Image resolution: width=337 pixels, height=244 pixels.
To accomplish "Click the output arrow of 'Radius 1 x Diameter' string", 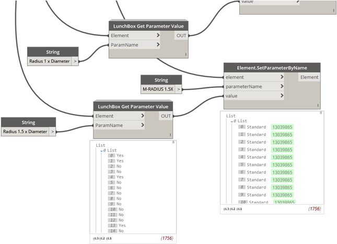I will [75, 61].
